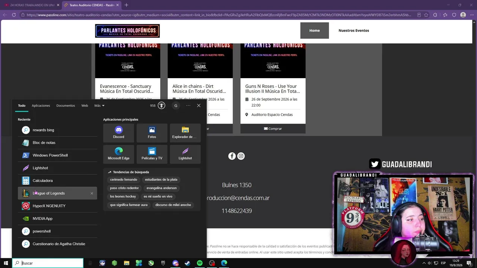Image resolution: width=477 pixels, height=268 pixels.
Task: Click the rewards trophy icon in search panel
Action: coord(161,105)
